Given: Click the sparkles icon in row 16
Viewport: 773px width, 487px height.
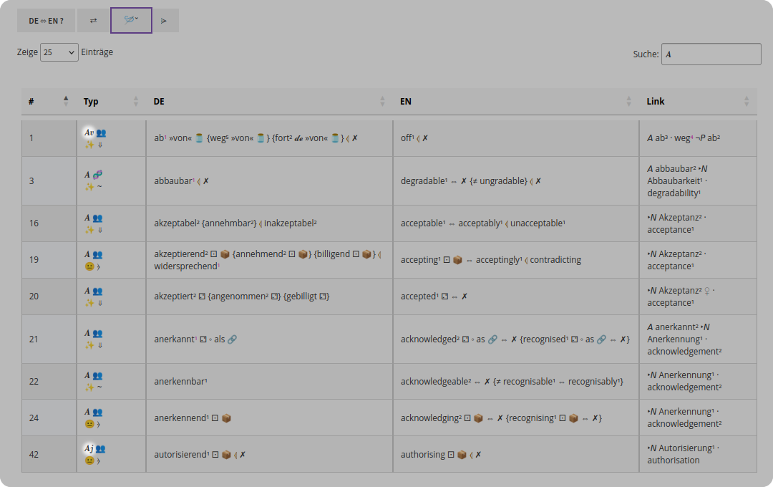Looking at the screenshot, I should coord(89,230).
